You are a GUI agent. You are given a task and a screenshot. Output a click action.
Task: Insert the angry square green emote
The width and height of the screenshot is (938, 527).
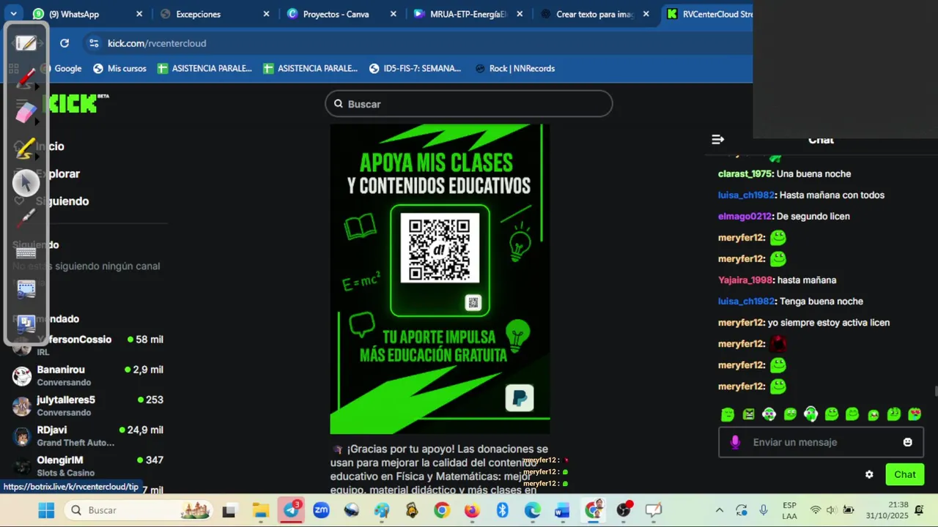click(x=748, y=414)
